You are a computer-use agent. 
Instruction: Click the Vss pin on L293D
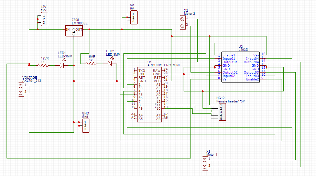click(x=256, y=55)
